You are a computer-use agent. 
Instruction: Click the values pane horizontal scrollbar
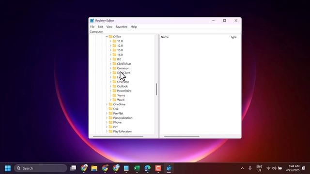point(182,136)
